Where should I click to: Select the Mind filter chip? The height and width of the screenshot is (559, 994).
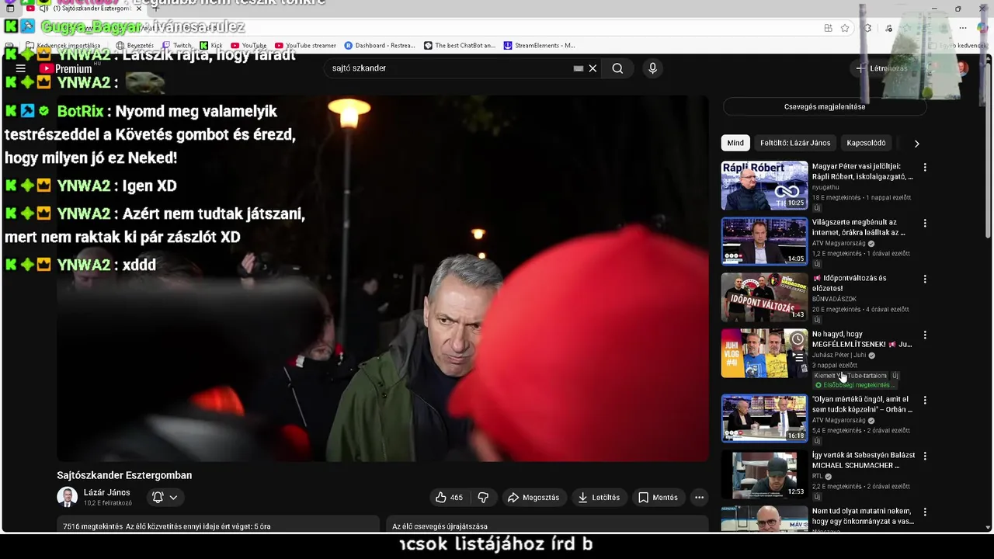(735, 143)
